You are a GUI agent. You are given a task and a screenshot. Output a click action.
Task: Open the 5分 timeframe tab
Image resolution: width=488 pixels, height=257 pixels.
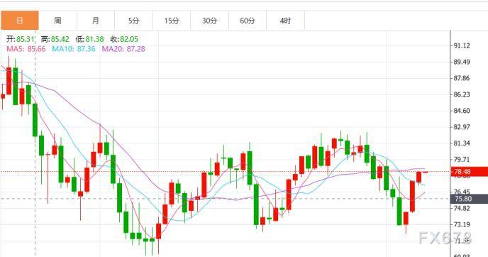[x=134, y=21]
